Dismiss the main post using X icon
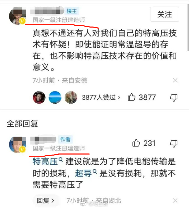This screenshot has width=189, height=209. [x=175, y=80]
